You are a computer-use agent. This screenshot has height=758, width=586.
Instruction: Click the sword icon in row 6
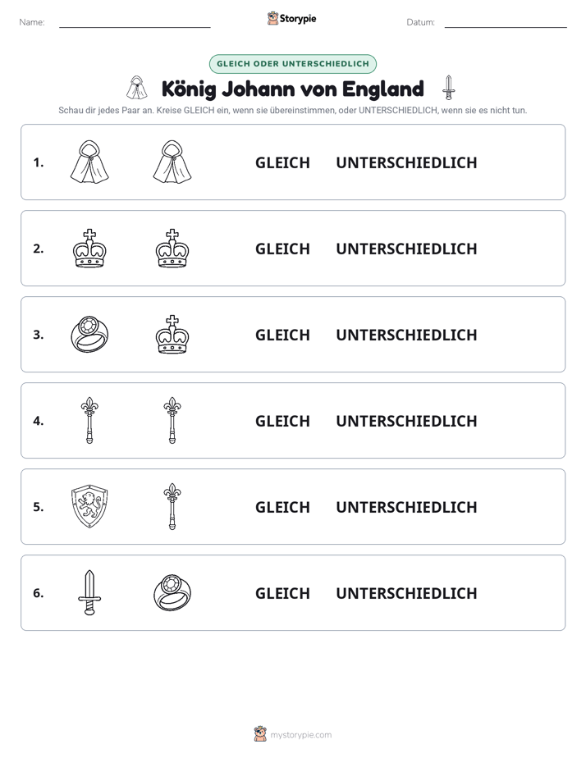coord(89,592)
